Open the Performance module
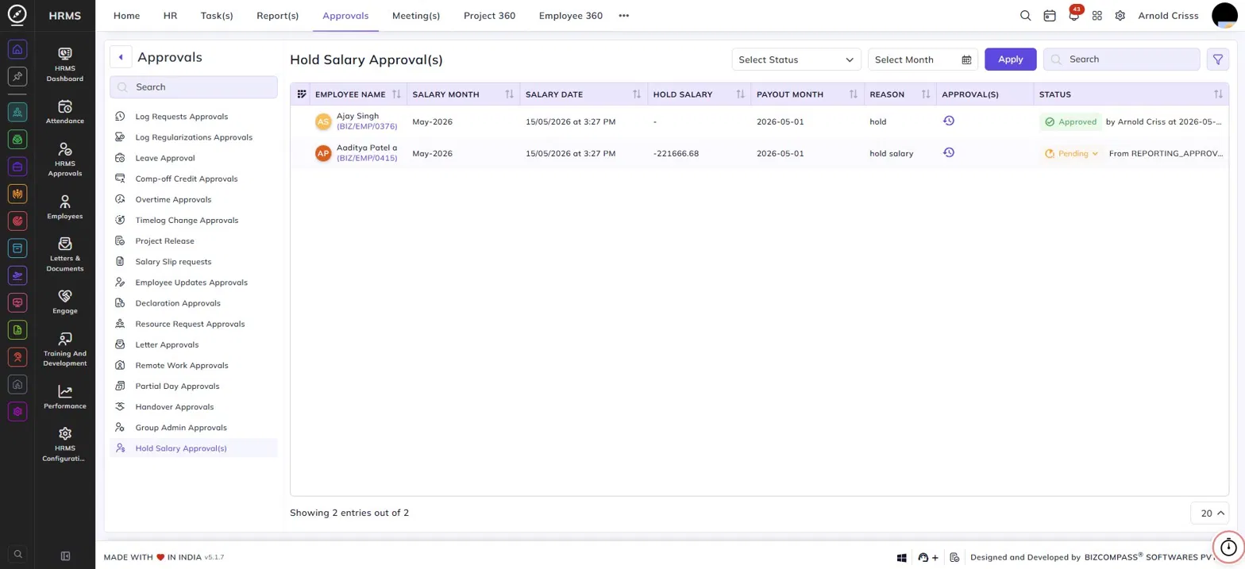1245x569 pixels. 65,397
